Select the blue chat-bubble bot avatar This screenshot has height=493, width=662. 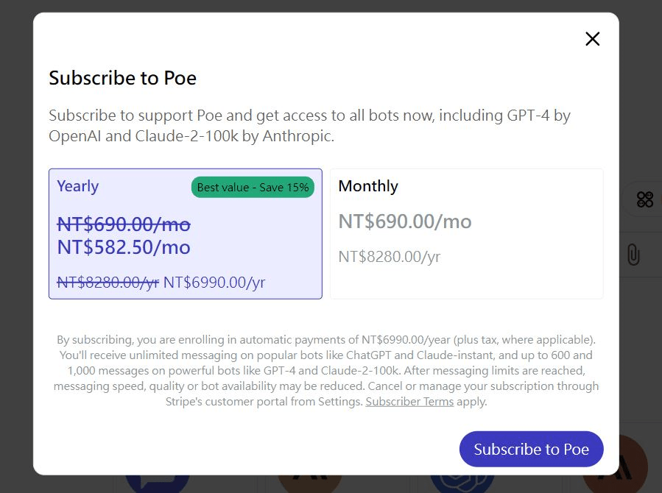(x=157, y=483)
